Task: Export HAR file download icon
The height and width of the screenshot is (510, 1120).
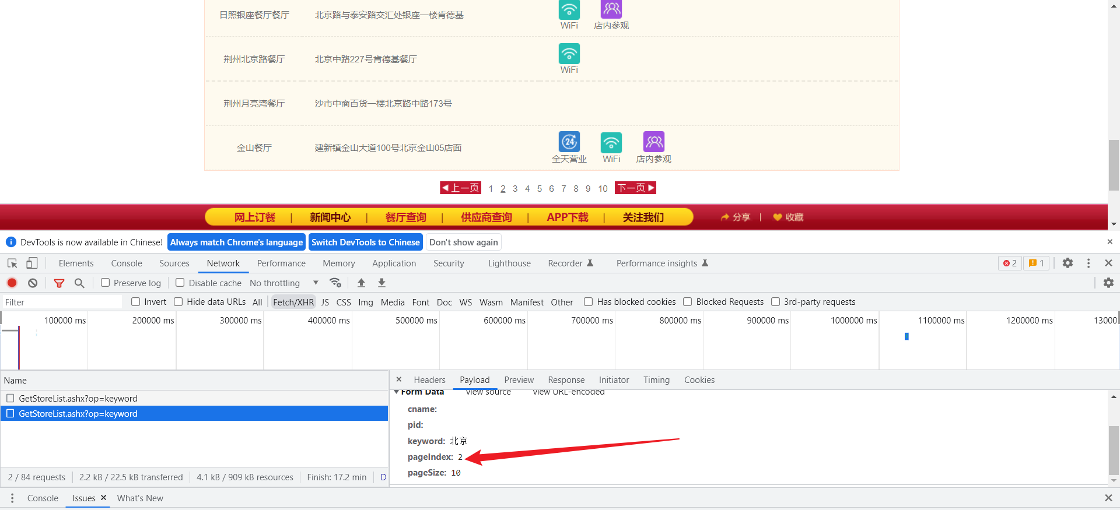Action: [x=381, y=283]
